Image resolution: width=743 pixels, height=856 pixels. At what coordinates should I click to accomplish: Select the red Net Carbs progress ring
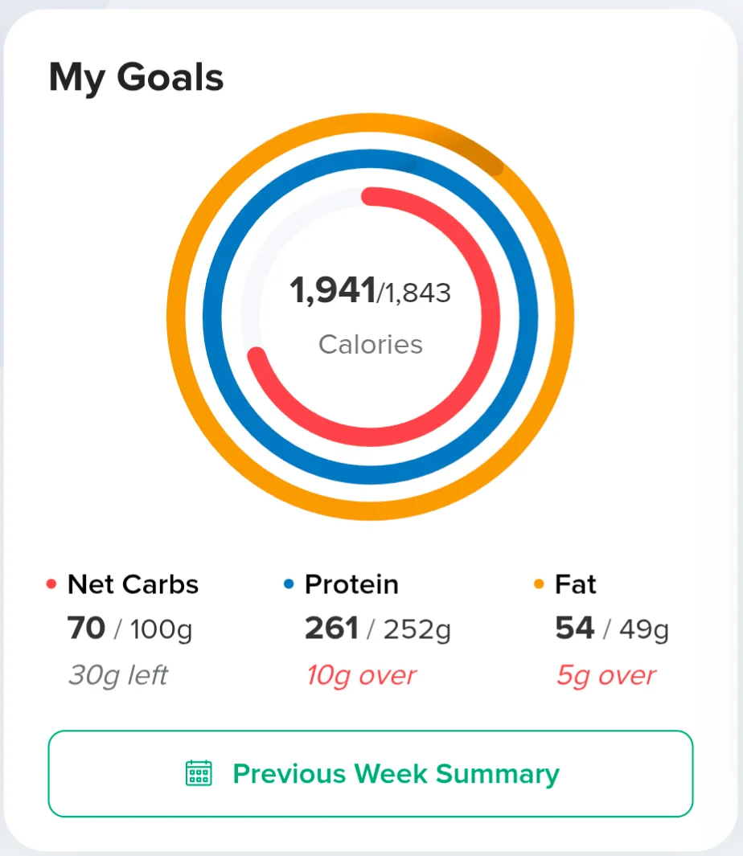(490, 317)
